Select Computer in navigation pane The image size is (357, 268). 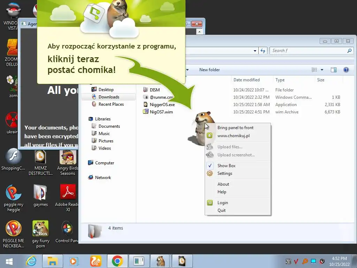click(105, 163)
